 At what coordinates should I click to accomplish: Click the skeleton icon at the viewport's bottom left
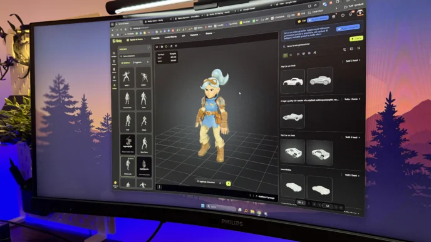(x=159, y=187)
